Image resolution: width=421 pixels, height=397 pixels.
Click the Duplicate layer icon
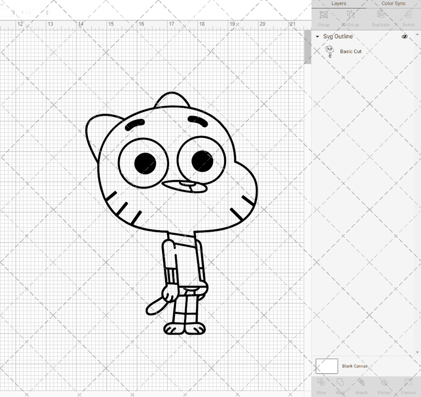(380, 17)
